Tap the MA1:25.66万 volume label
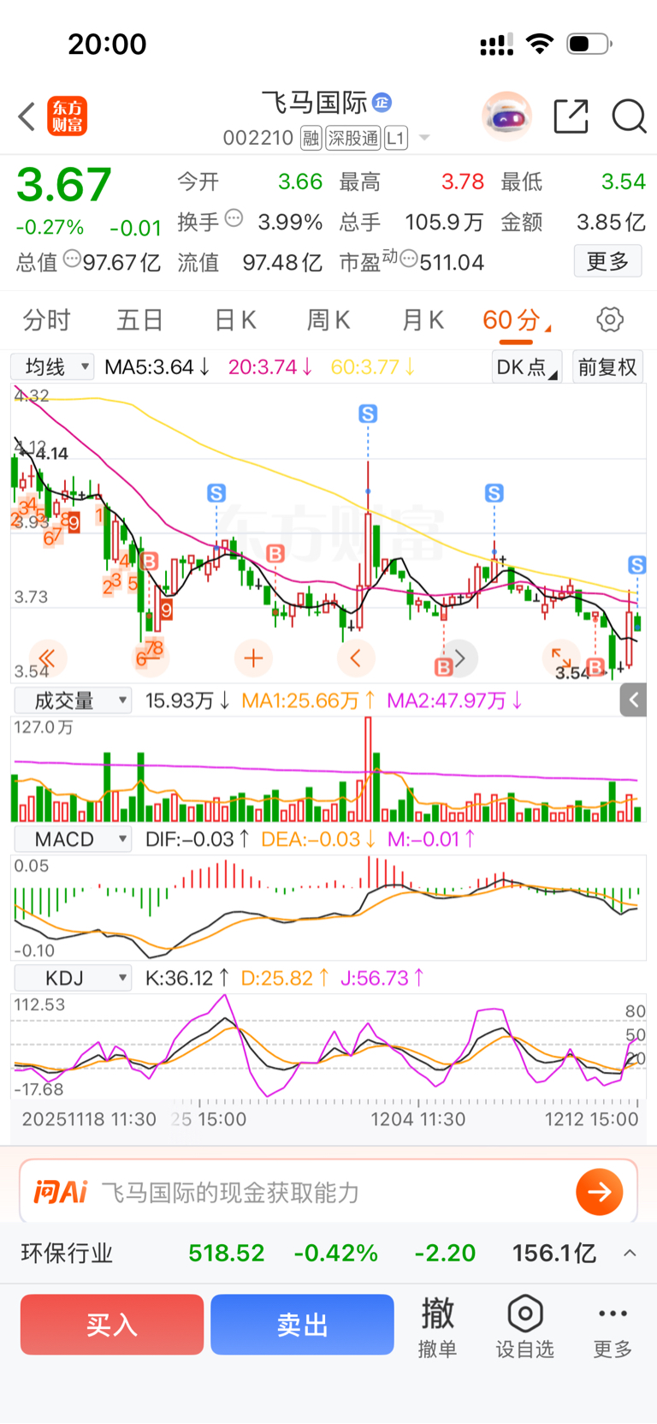This screenshot has height=1424, width=657. tap(308, 700)
